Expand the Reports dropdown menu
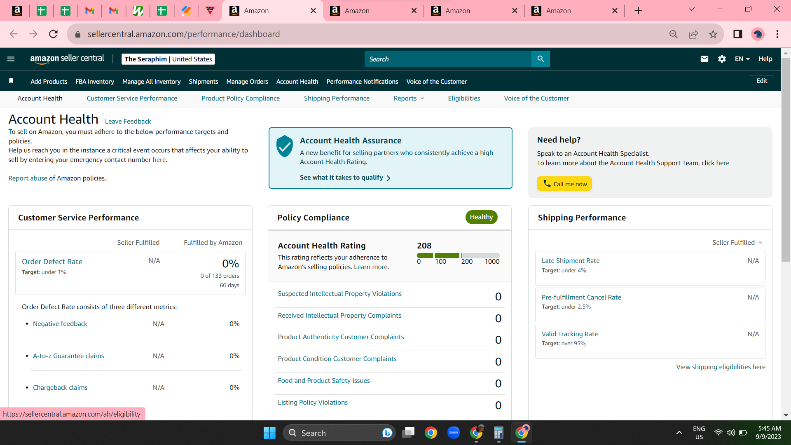 [x=409, y=98]
